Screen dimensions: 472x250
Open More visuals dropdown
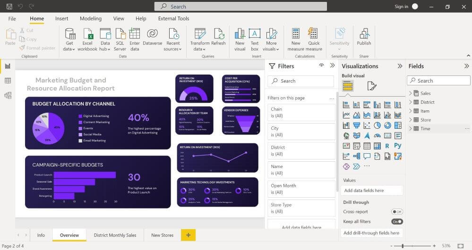[271, 40]
